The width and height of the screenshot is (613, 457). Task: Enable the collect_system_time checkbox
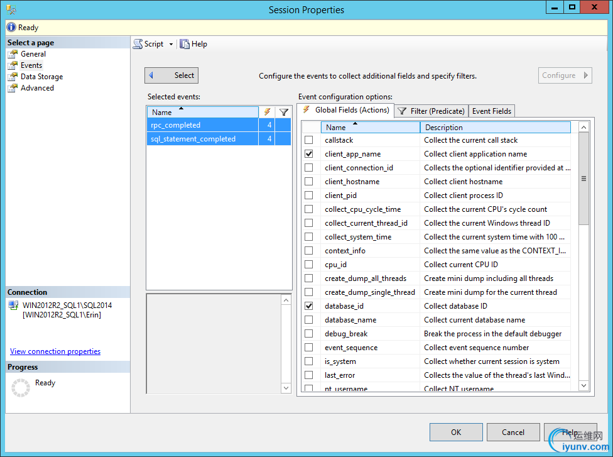pos(309,237)
